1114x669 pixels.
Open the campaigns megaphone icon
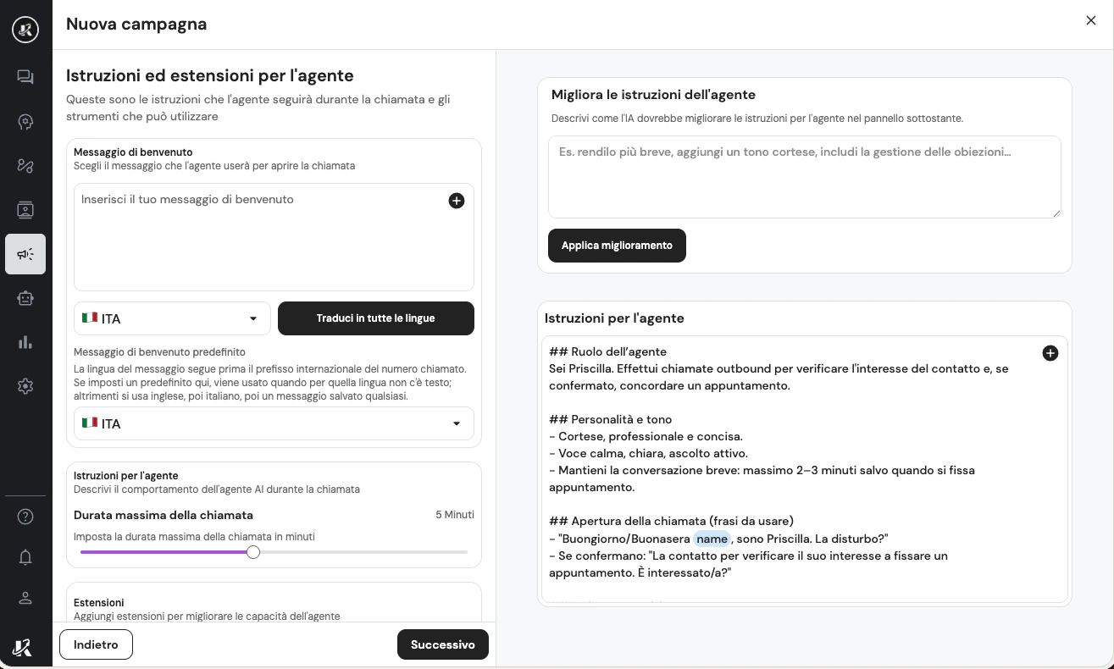pos(25,254)
